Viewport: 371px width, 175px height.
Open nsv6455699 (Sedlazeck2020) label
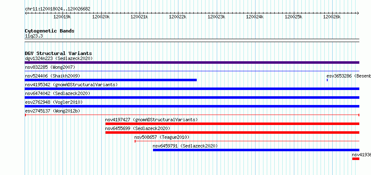point(138,128)
